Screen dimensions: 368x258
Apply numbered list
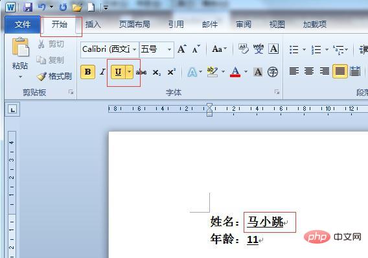pyautogui.click(x=316, y=49)
